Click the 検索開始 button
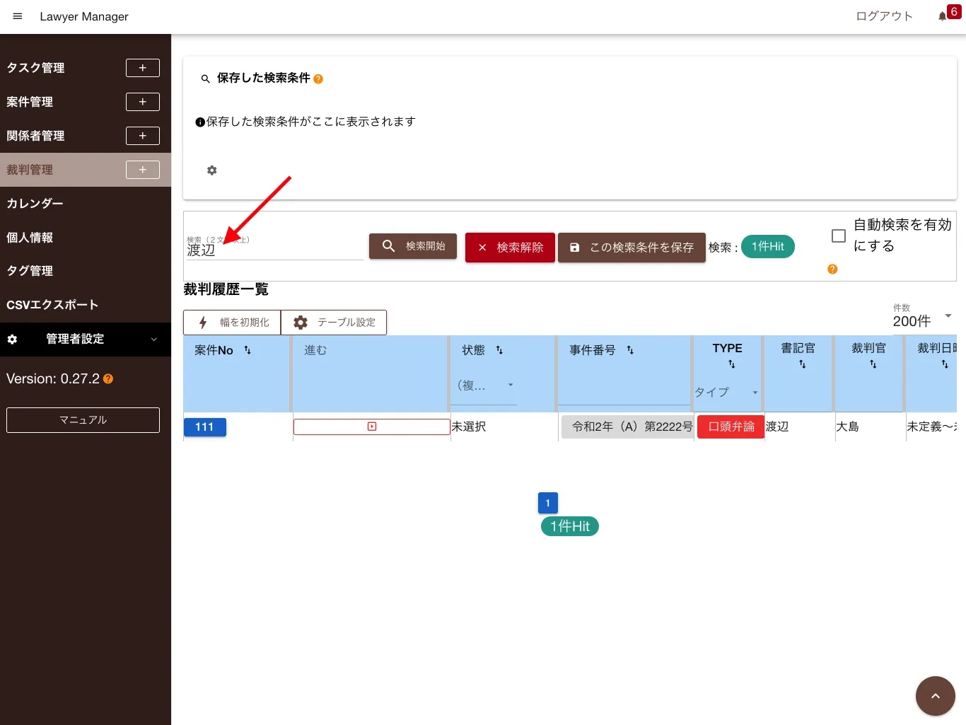This screenshot has width=966, height=725. 413,246
